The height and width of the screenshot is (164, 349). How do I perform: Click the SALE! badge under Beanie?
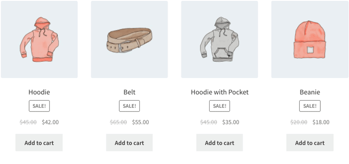[x=310, y=106]
